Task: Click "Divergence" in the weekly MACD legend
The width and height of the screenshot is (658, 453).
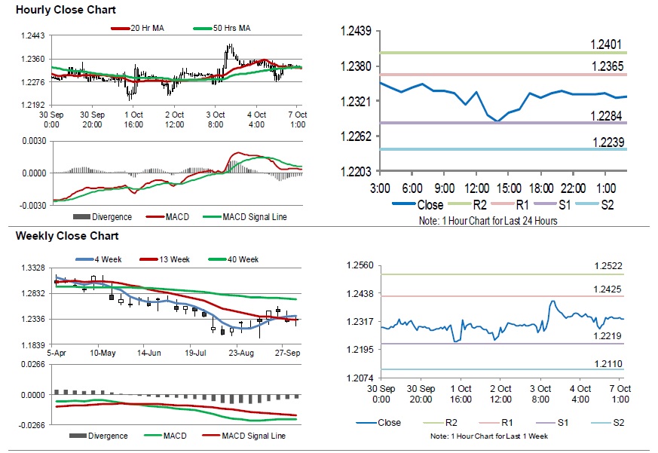Action: pos(108,436)
